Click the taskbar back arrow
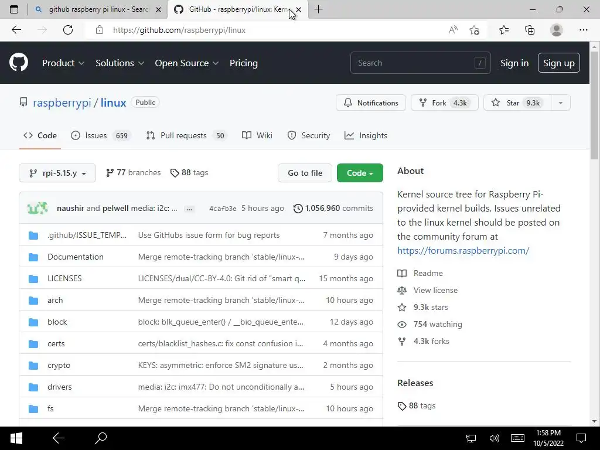Screen dimensions: 600x450 pos(59,438)
